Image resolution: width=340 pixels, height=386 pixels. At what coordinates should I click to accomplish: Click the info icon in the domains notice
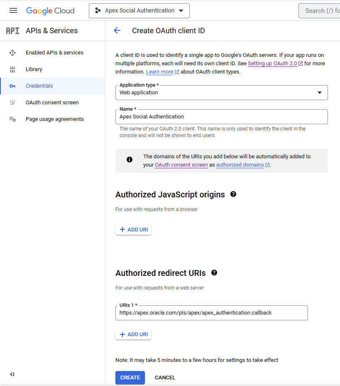pos(129,160)
